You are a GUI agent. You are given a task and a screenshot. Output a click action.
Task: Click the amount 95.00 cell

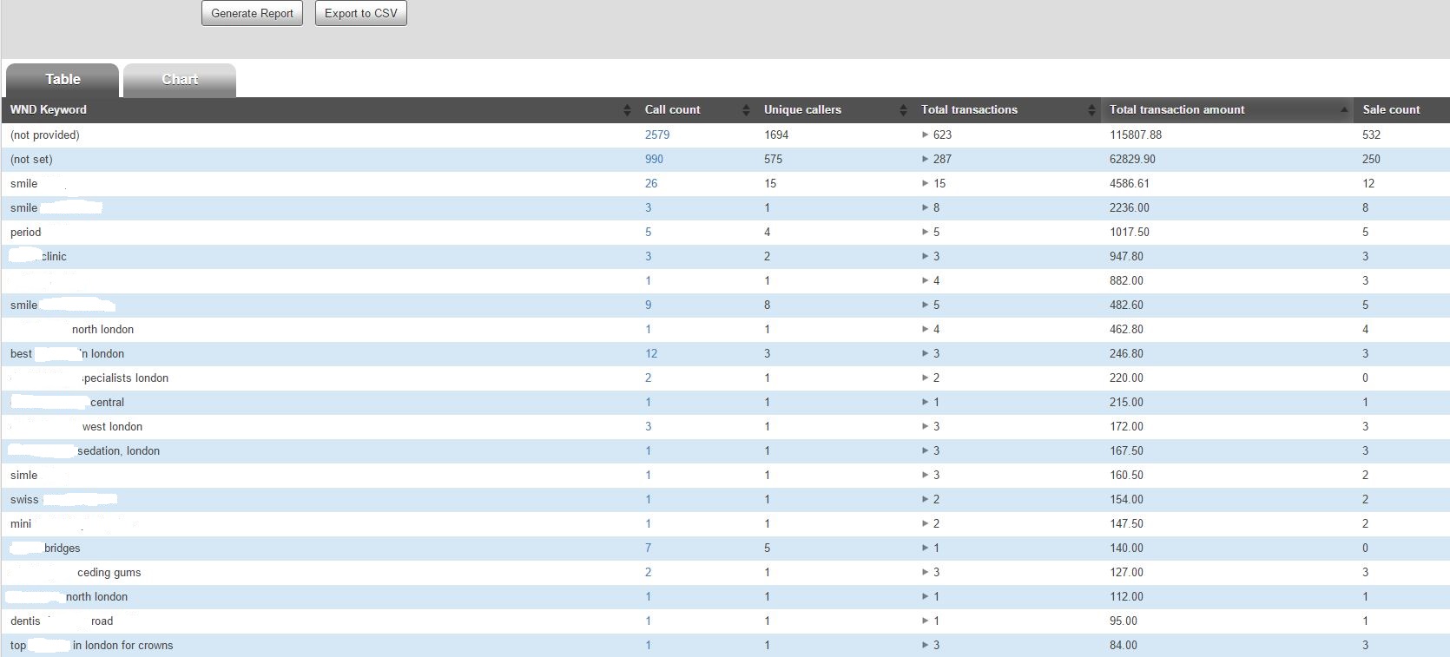point(1124,621)
